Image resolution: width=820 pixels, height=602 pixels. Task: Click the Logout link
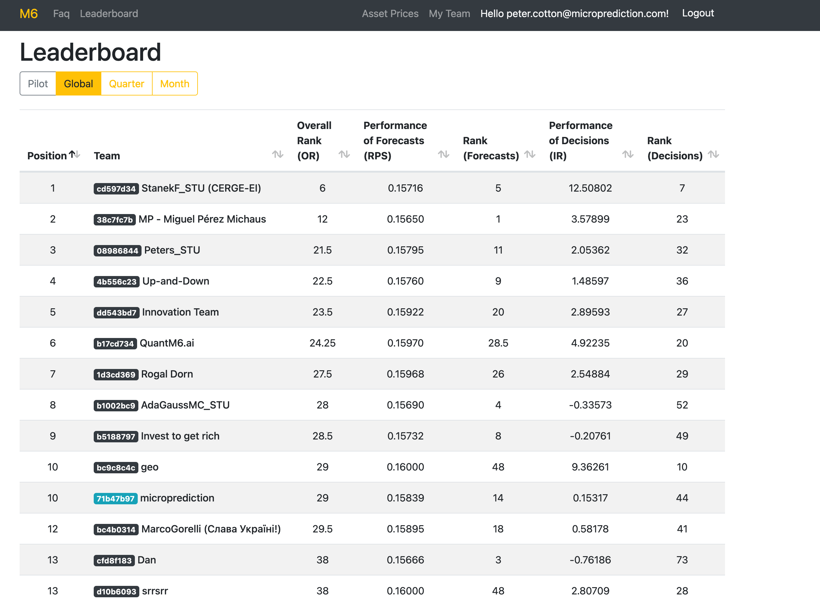tap(697, 13)
